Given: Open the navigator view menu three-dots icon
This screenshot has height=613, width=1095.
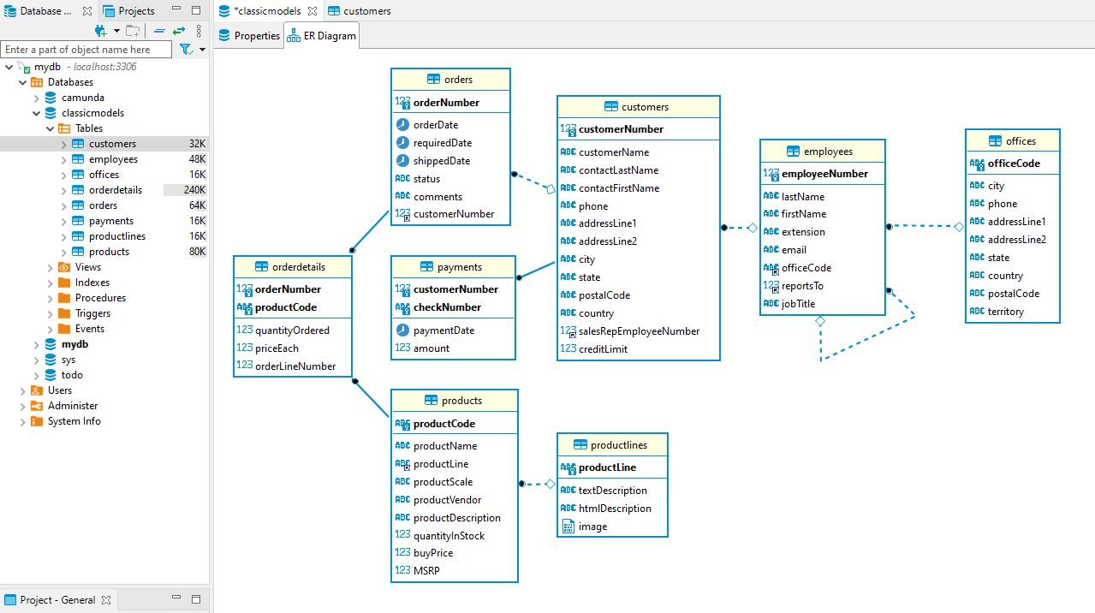Looking at the screenshot, I should coord(199,31).
